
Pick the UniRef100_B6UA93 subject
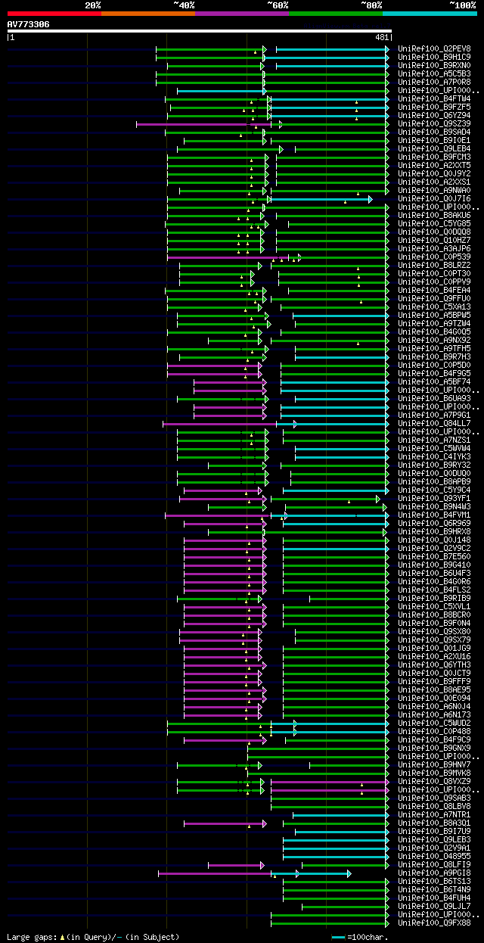click(x=434, y=398)
